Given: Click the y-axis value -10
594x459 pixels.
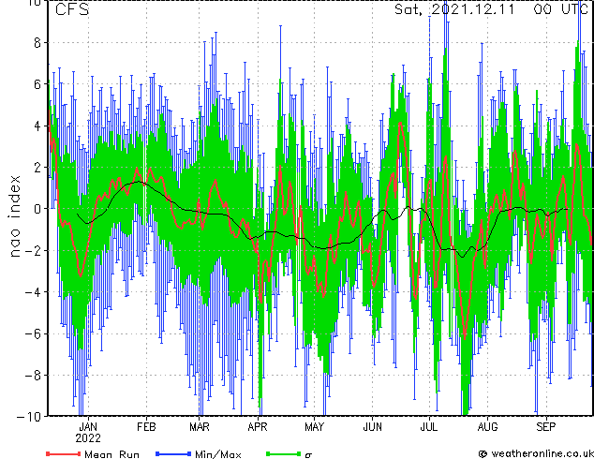Looking at the screenshot, I should pyautogui.click(x=29, y=417).
